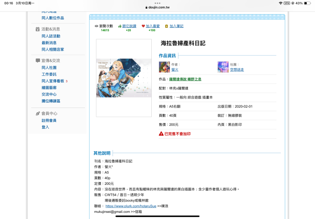Viewport: 315px width, 219px height.
Task: Click the 出版日期：2020-02-01 text
Action: pos(235,106)
